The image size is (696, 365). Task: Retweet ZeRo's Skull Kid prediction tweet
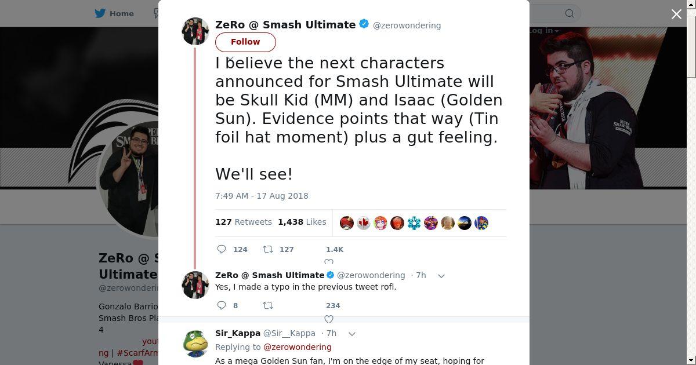(x=268, y=249)
